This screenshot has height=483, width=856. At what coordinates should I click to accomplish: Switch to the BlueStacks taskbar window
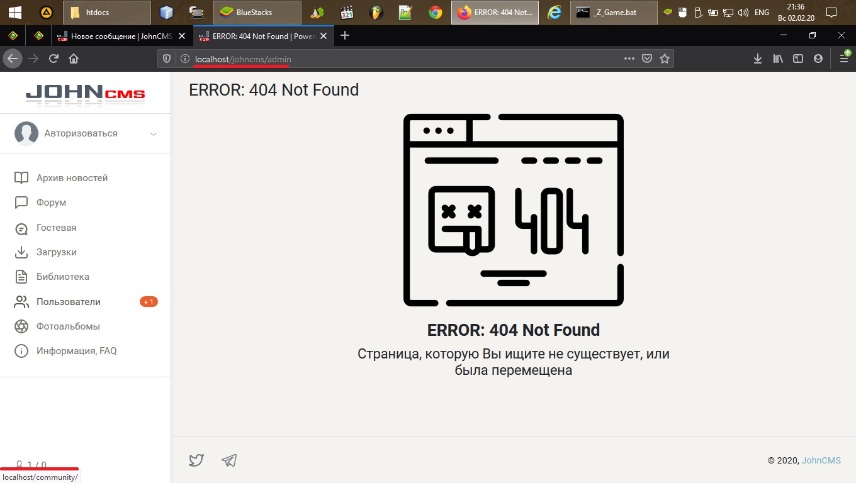click(257, 12)
